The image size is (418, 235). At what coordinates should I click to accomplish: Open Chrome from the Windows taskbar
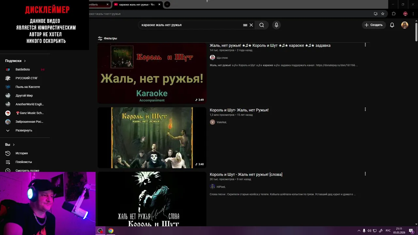tap(111, 231)
